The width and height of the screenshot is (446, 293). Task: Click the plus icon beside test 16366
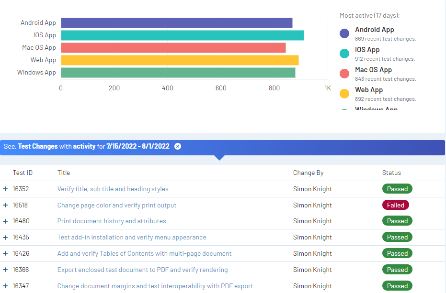pyautogui.click(x=5, y=270)
